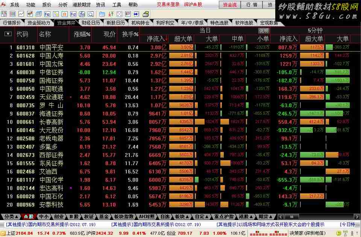Switch to the 财经日历 tab

tap(91, 23)
